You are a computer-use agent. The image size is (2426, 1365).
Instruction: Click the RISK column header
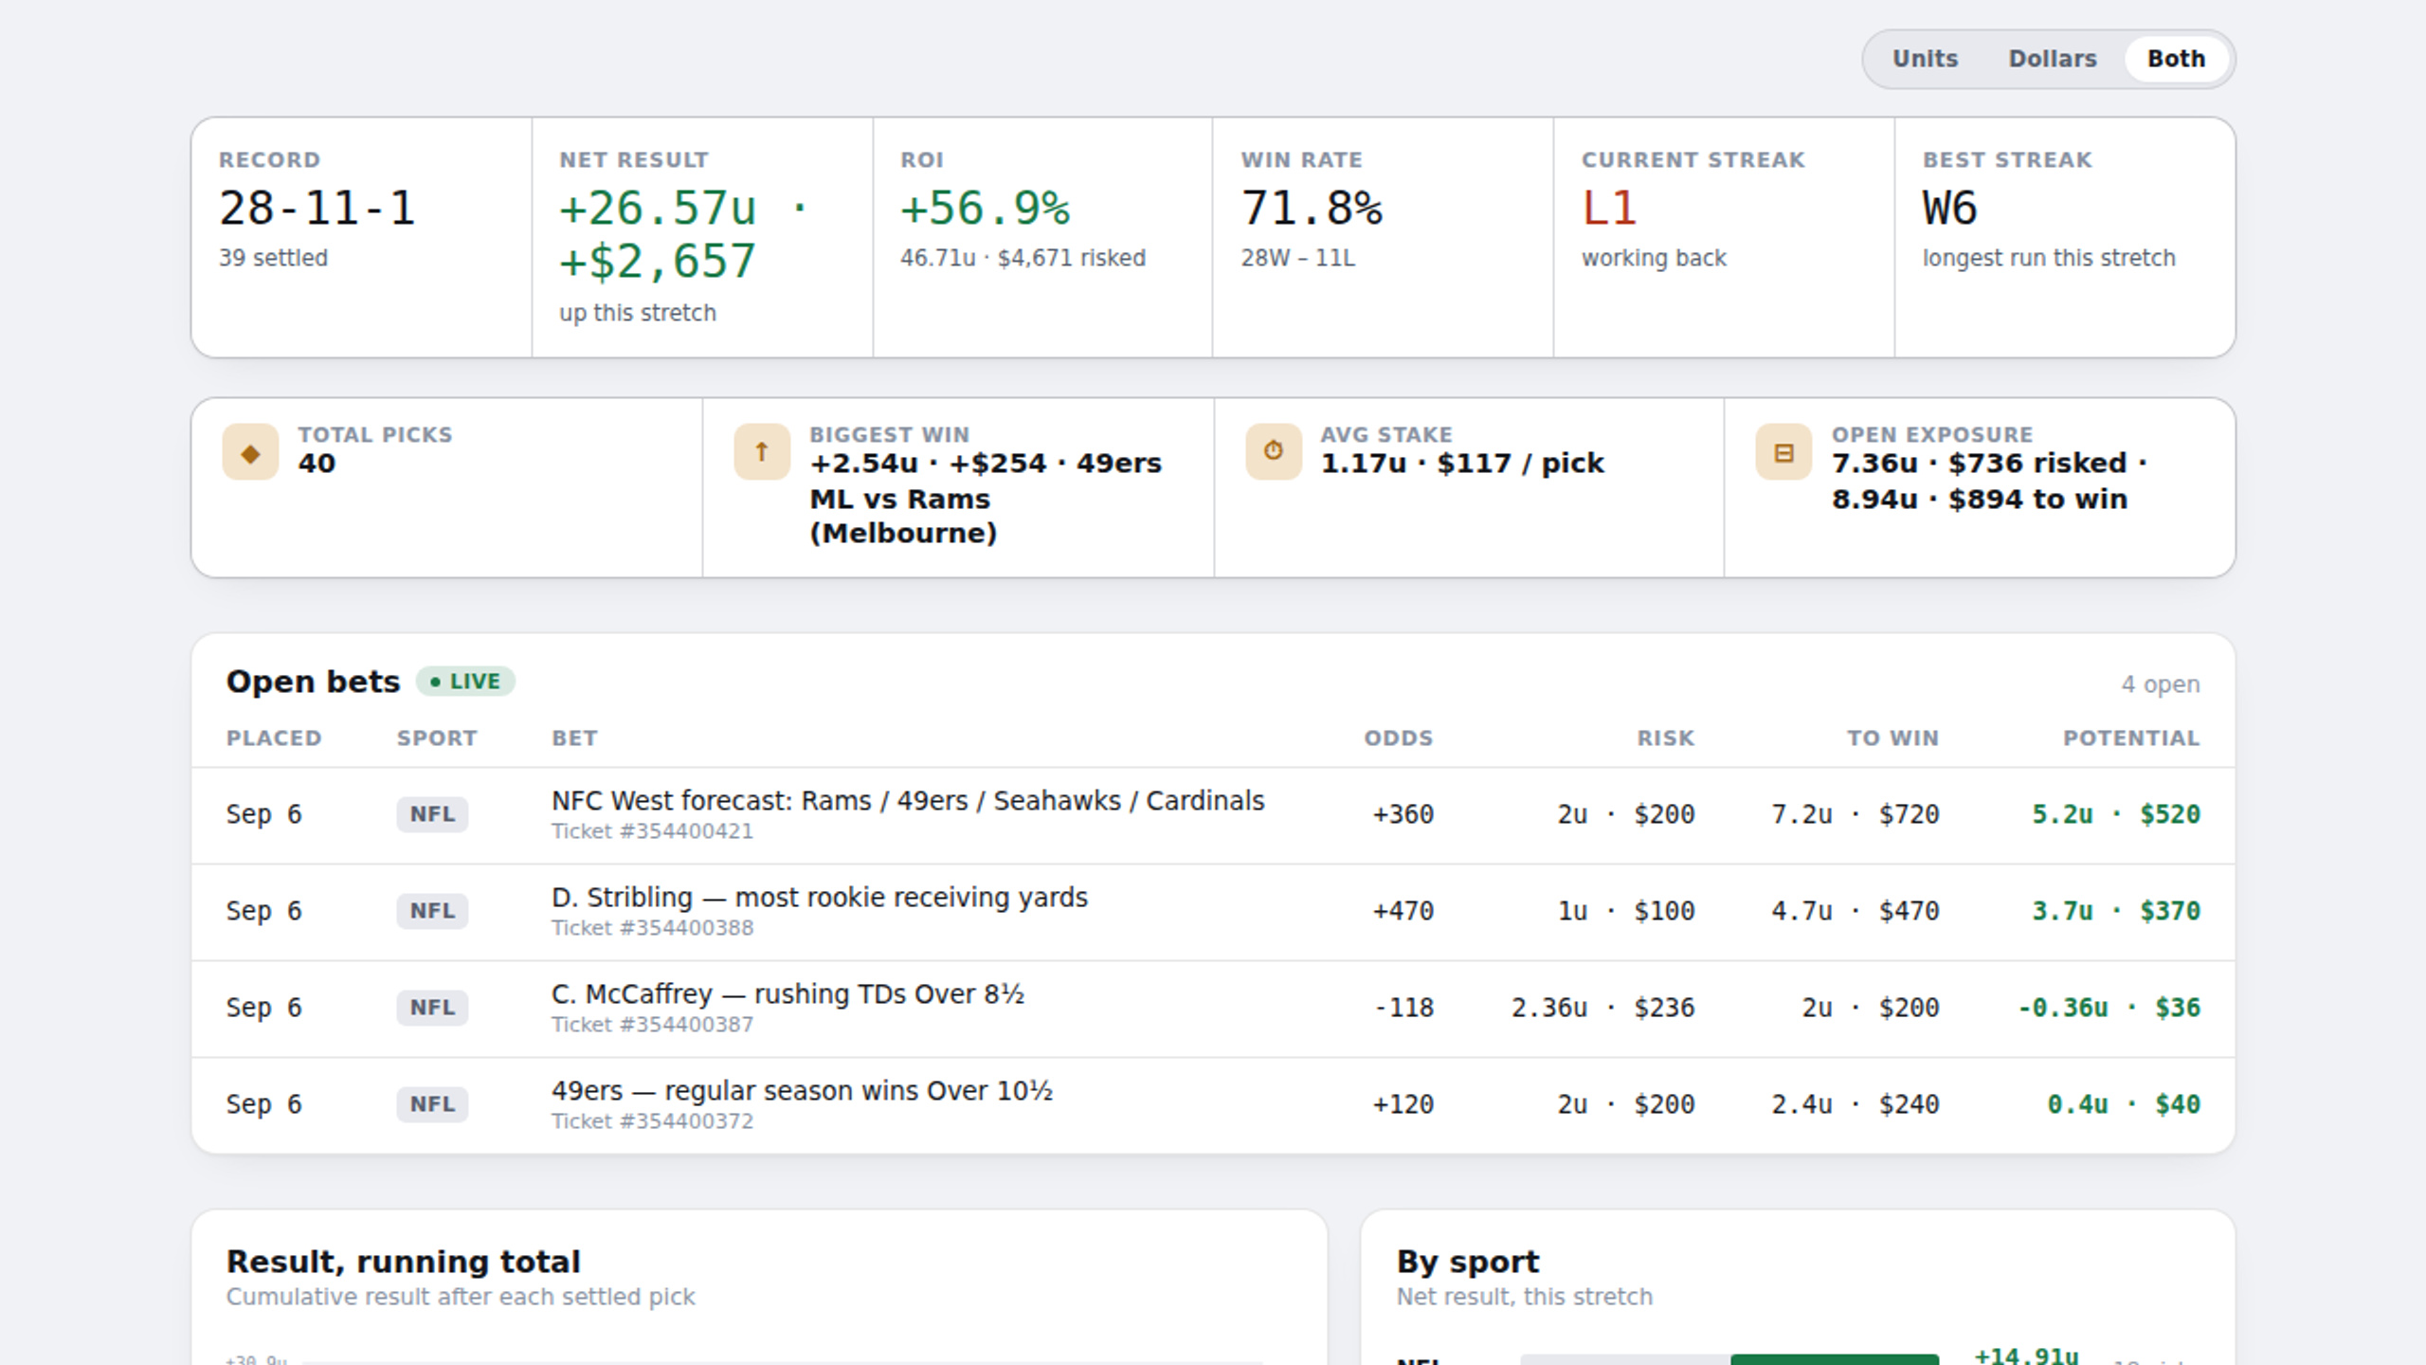point(1666,738)
